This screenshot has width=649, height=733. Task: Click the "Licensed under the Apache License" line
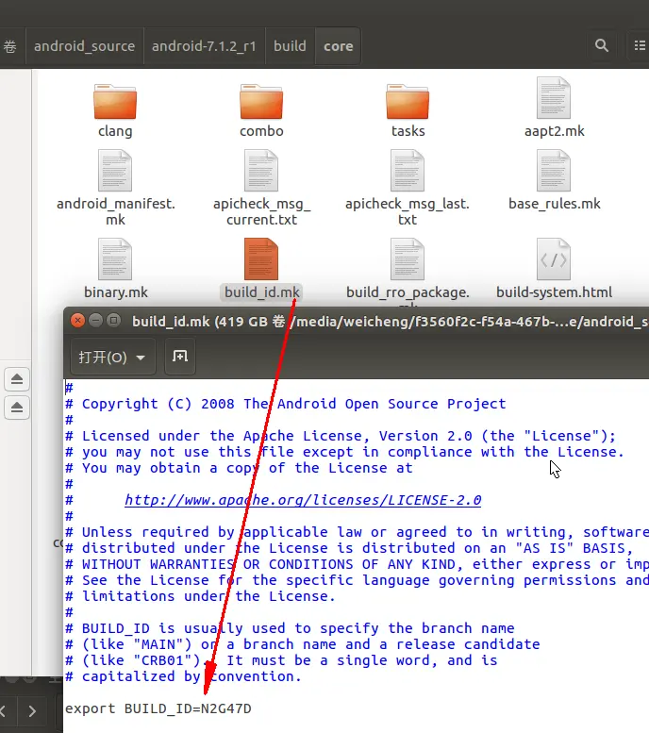(340, 436)
